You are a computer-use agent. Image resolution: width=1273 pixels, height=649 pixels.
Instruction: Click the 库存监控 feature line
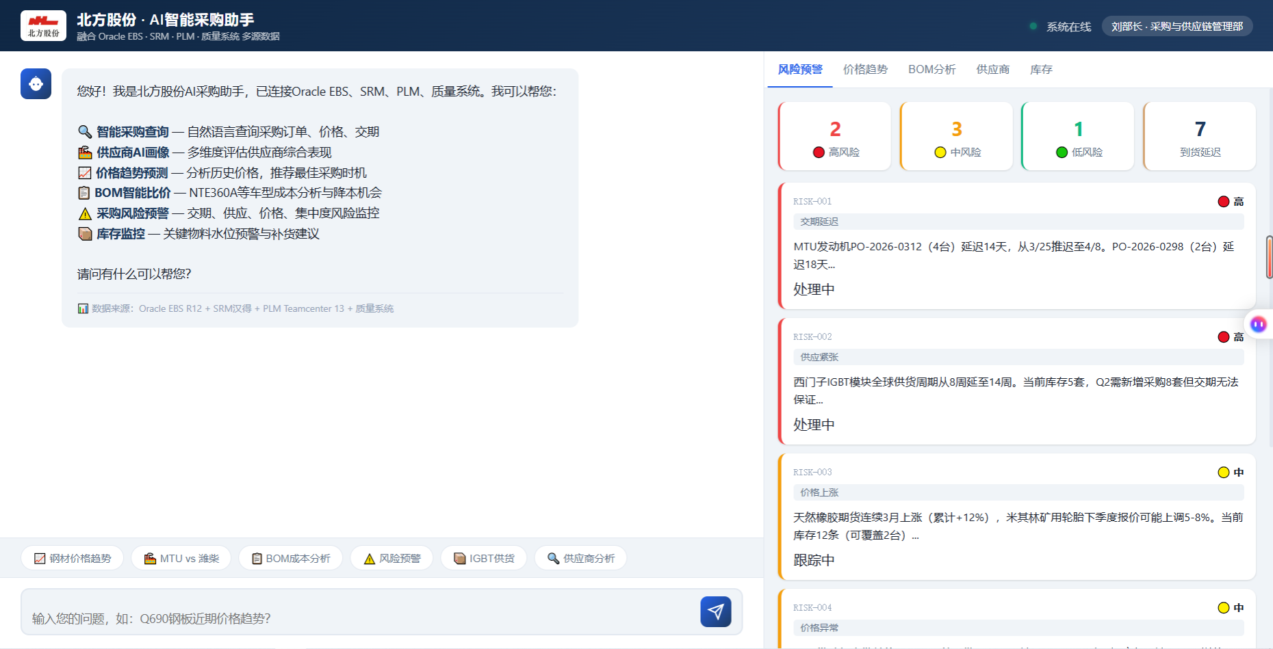click(198, 234)
